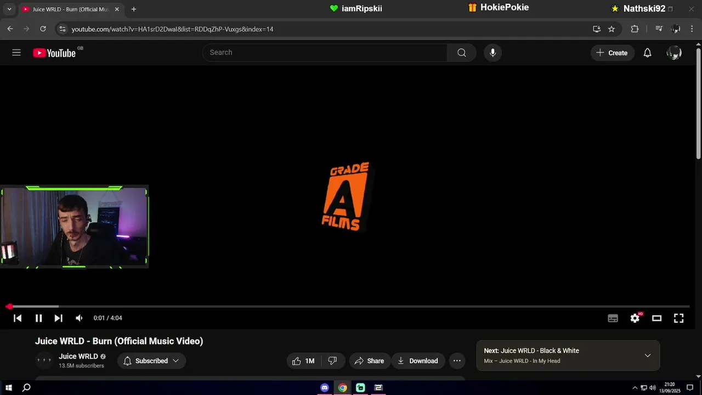Go forward in browser history
Image resolution: width=702 pixels, height=395 pixels.
tap(26, 29)
